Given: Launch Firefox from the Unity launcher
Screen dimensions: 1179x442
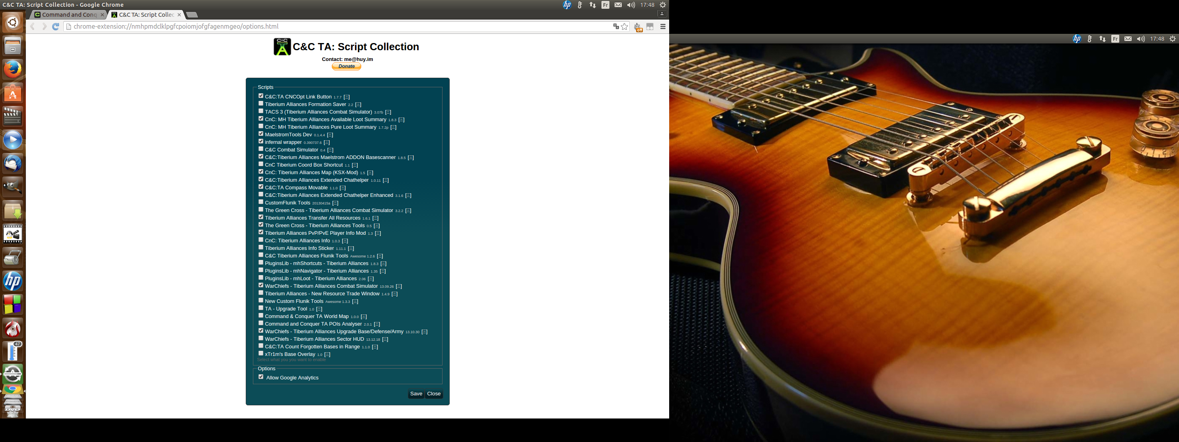Looking at the screenshot, I should click(13, 69).
